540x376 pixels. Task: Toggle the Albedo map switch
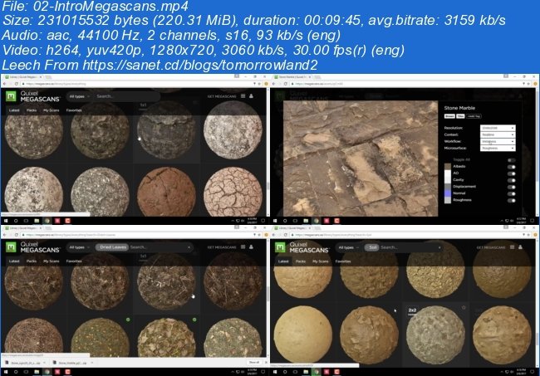[x=512, y=167]
